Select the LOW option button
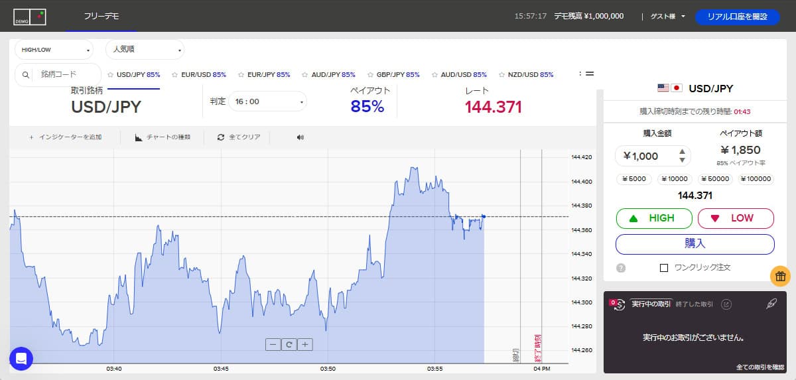 click(736, 218)
